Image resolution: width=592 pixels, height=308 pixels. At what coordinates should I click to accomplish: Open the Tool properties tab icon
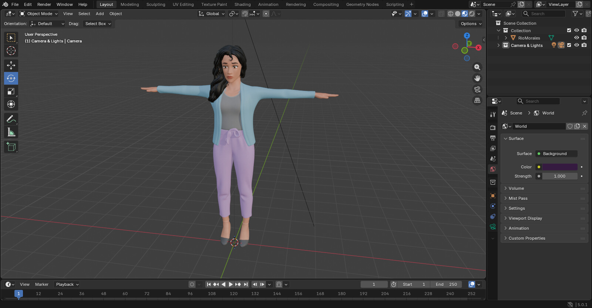coord(493,114)
